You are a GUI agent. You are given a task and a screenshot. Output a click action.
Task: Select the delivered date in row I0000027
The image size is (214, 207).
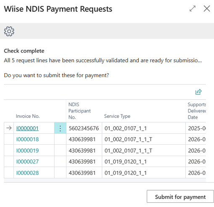196,162
